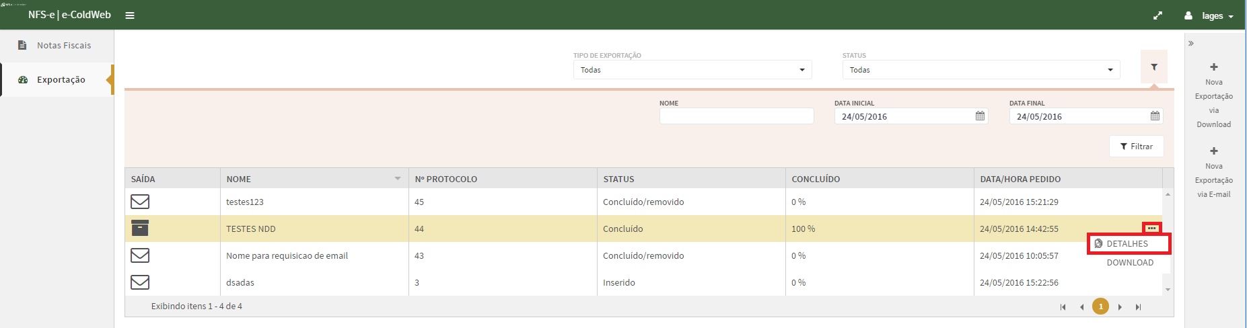
Task: Go to next page in pager
Action: pos(1120,307)
